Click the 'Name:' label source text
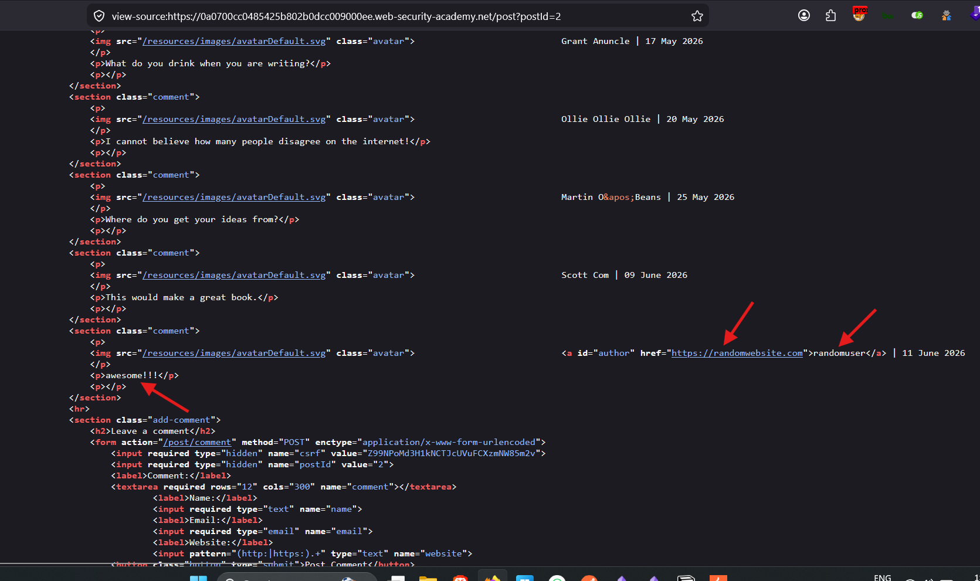 point(202,498)
